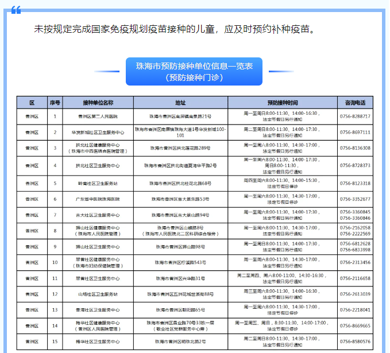Click phone number 0756-6812628
Image resolution: width=390 pixels, height=353 pixels.
coord(355,243)
